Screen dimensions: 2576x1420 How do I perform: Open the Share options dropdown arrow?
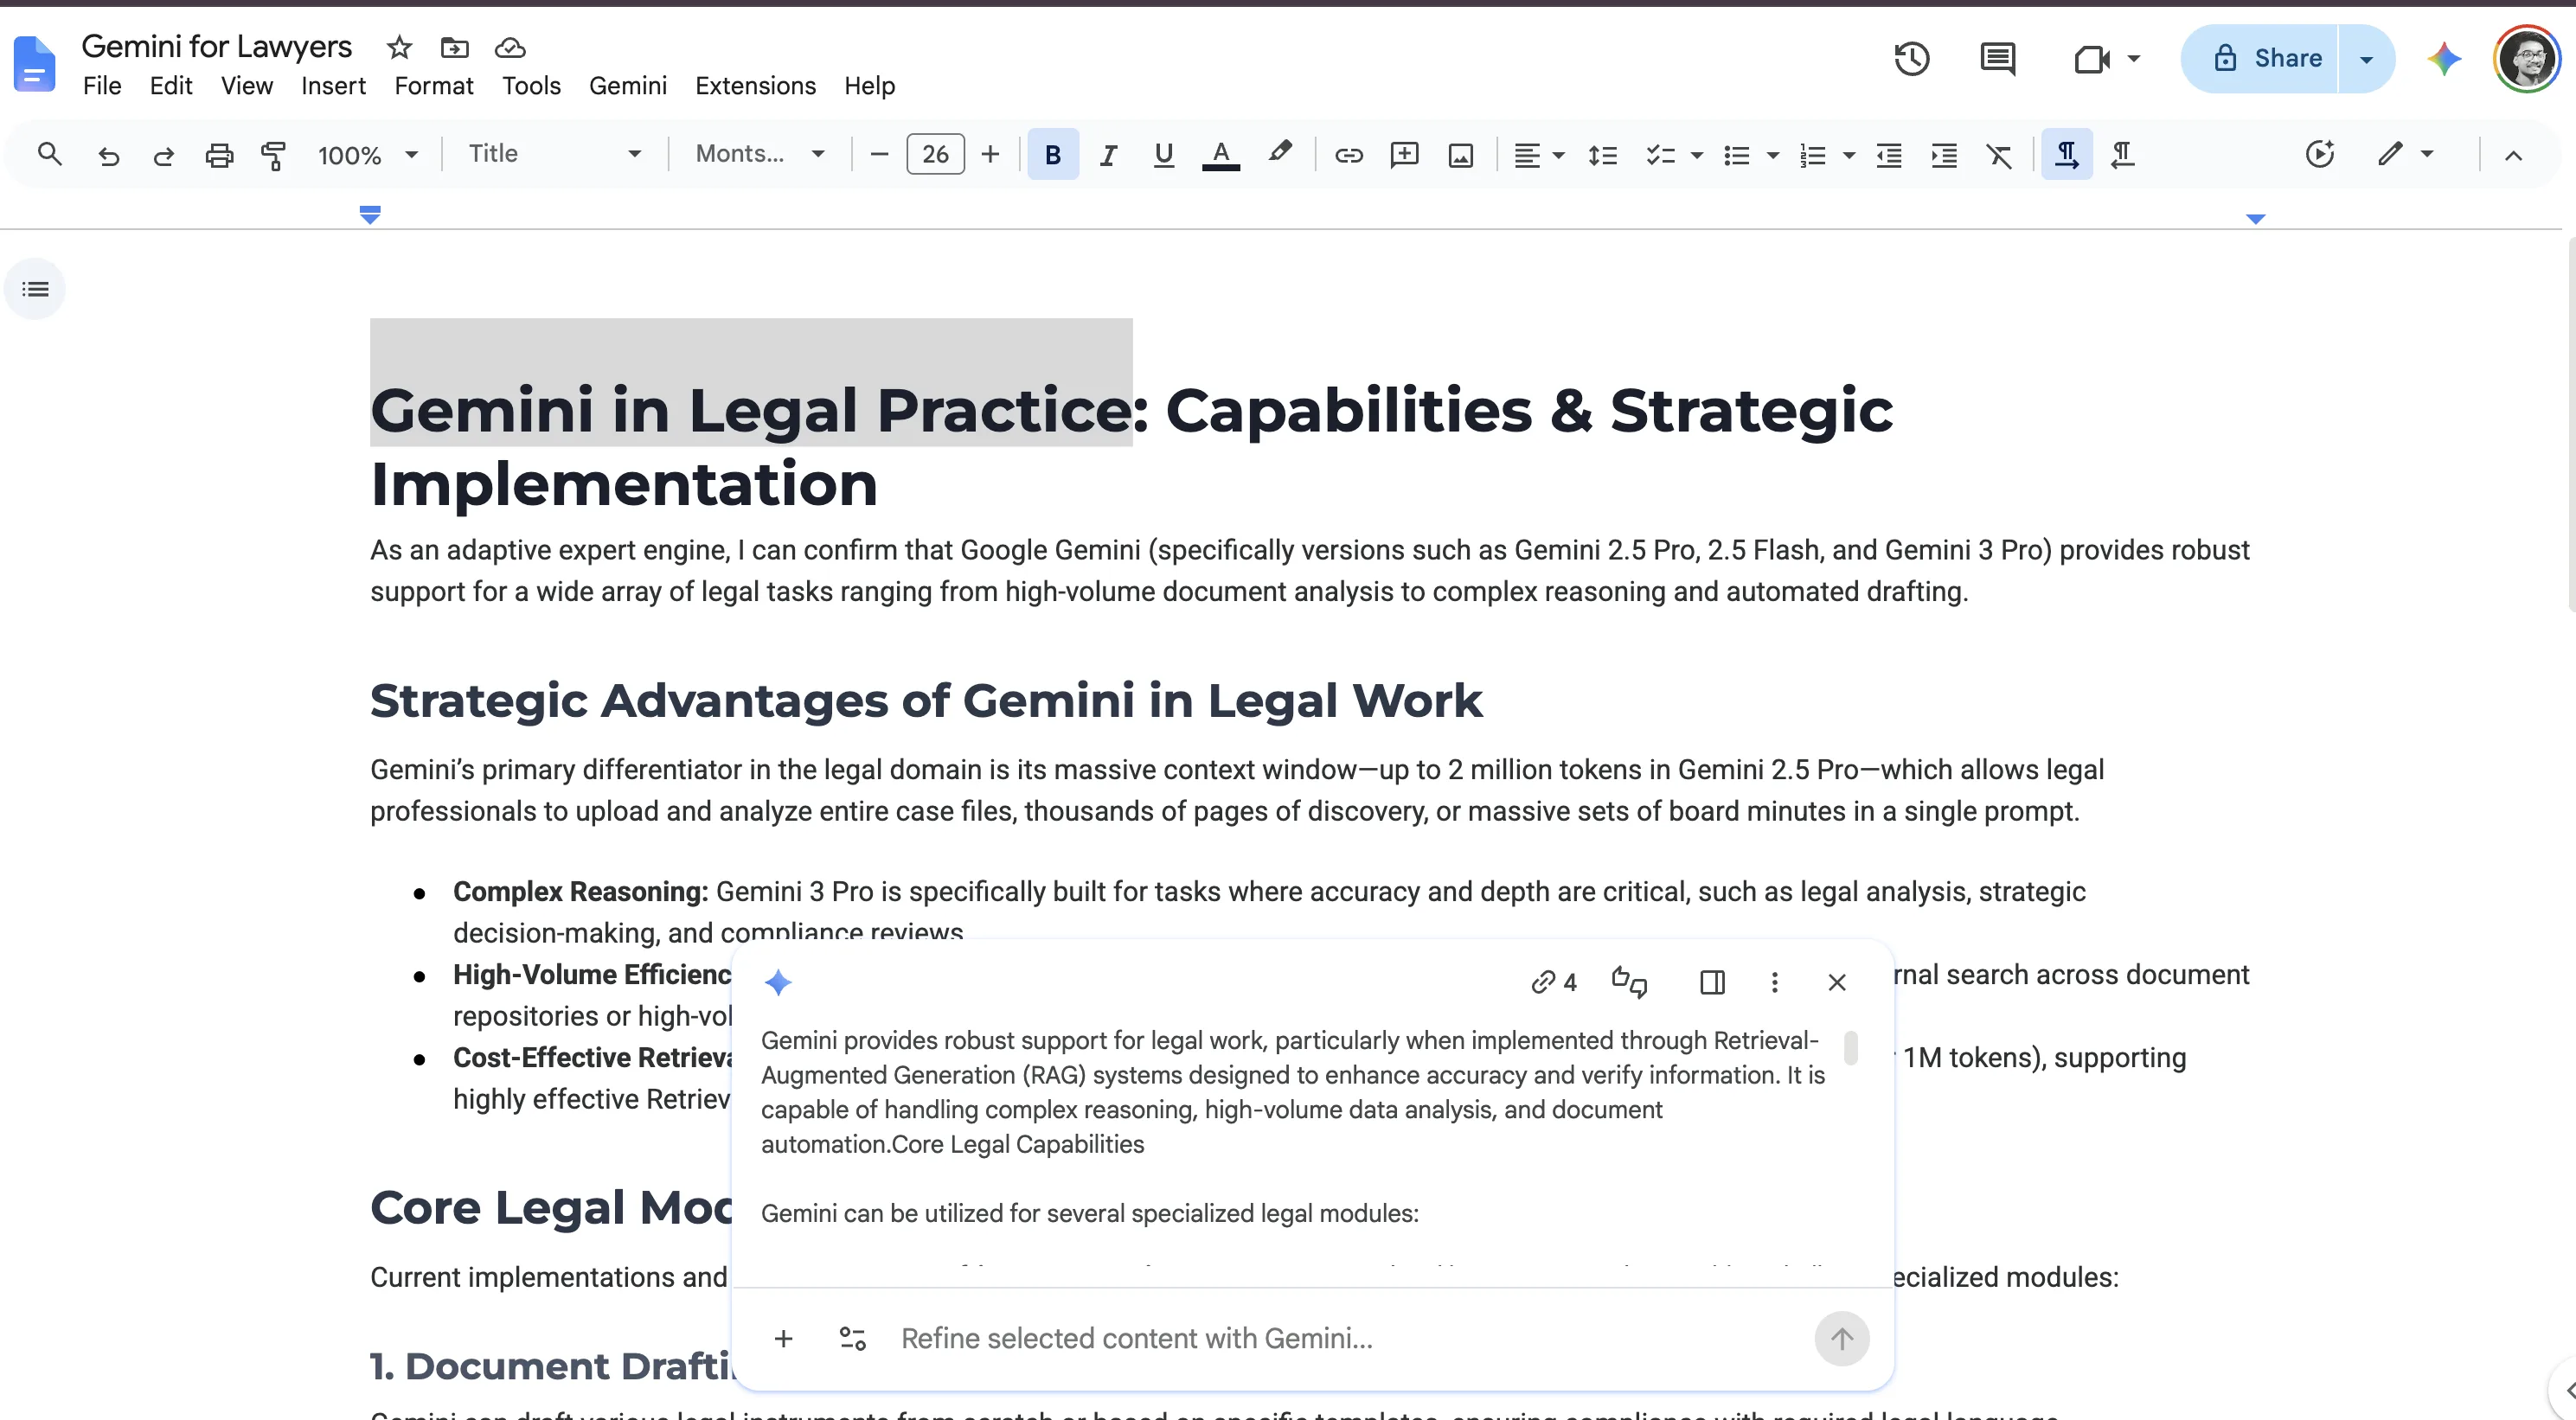pos(2365,59)
